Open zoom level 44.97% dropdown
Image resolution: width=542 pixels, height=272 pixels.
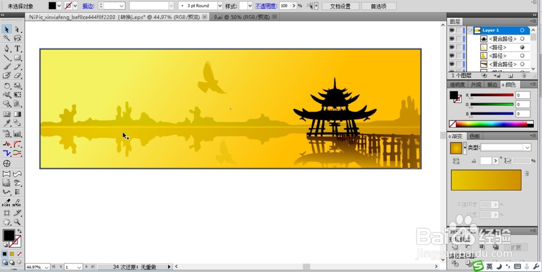46,267
